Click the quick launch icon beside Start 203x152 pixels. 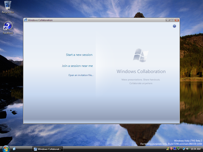pos(14,149)
